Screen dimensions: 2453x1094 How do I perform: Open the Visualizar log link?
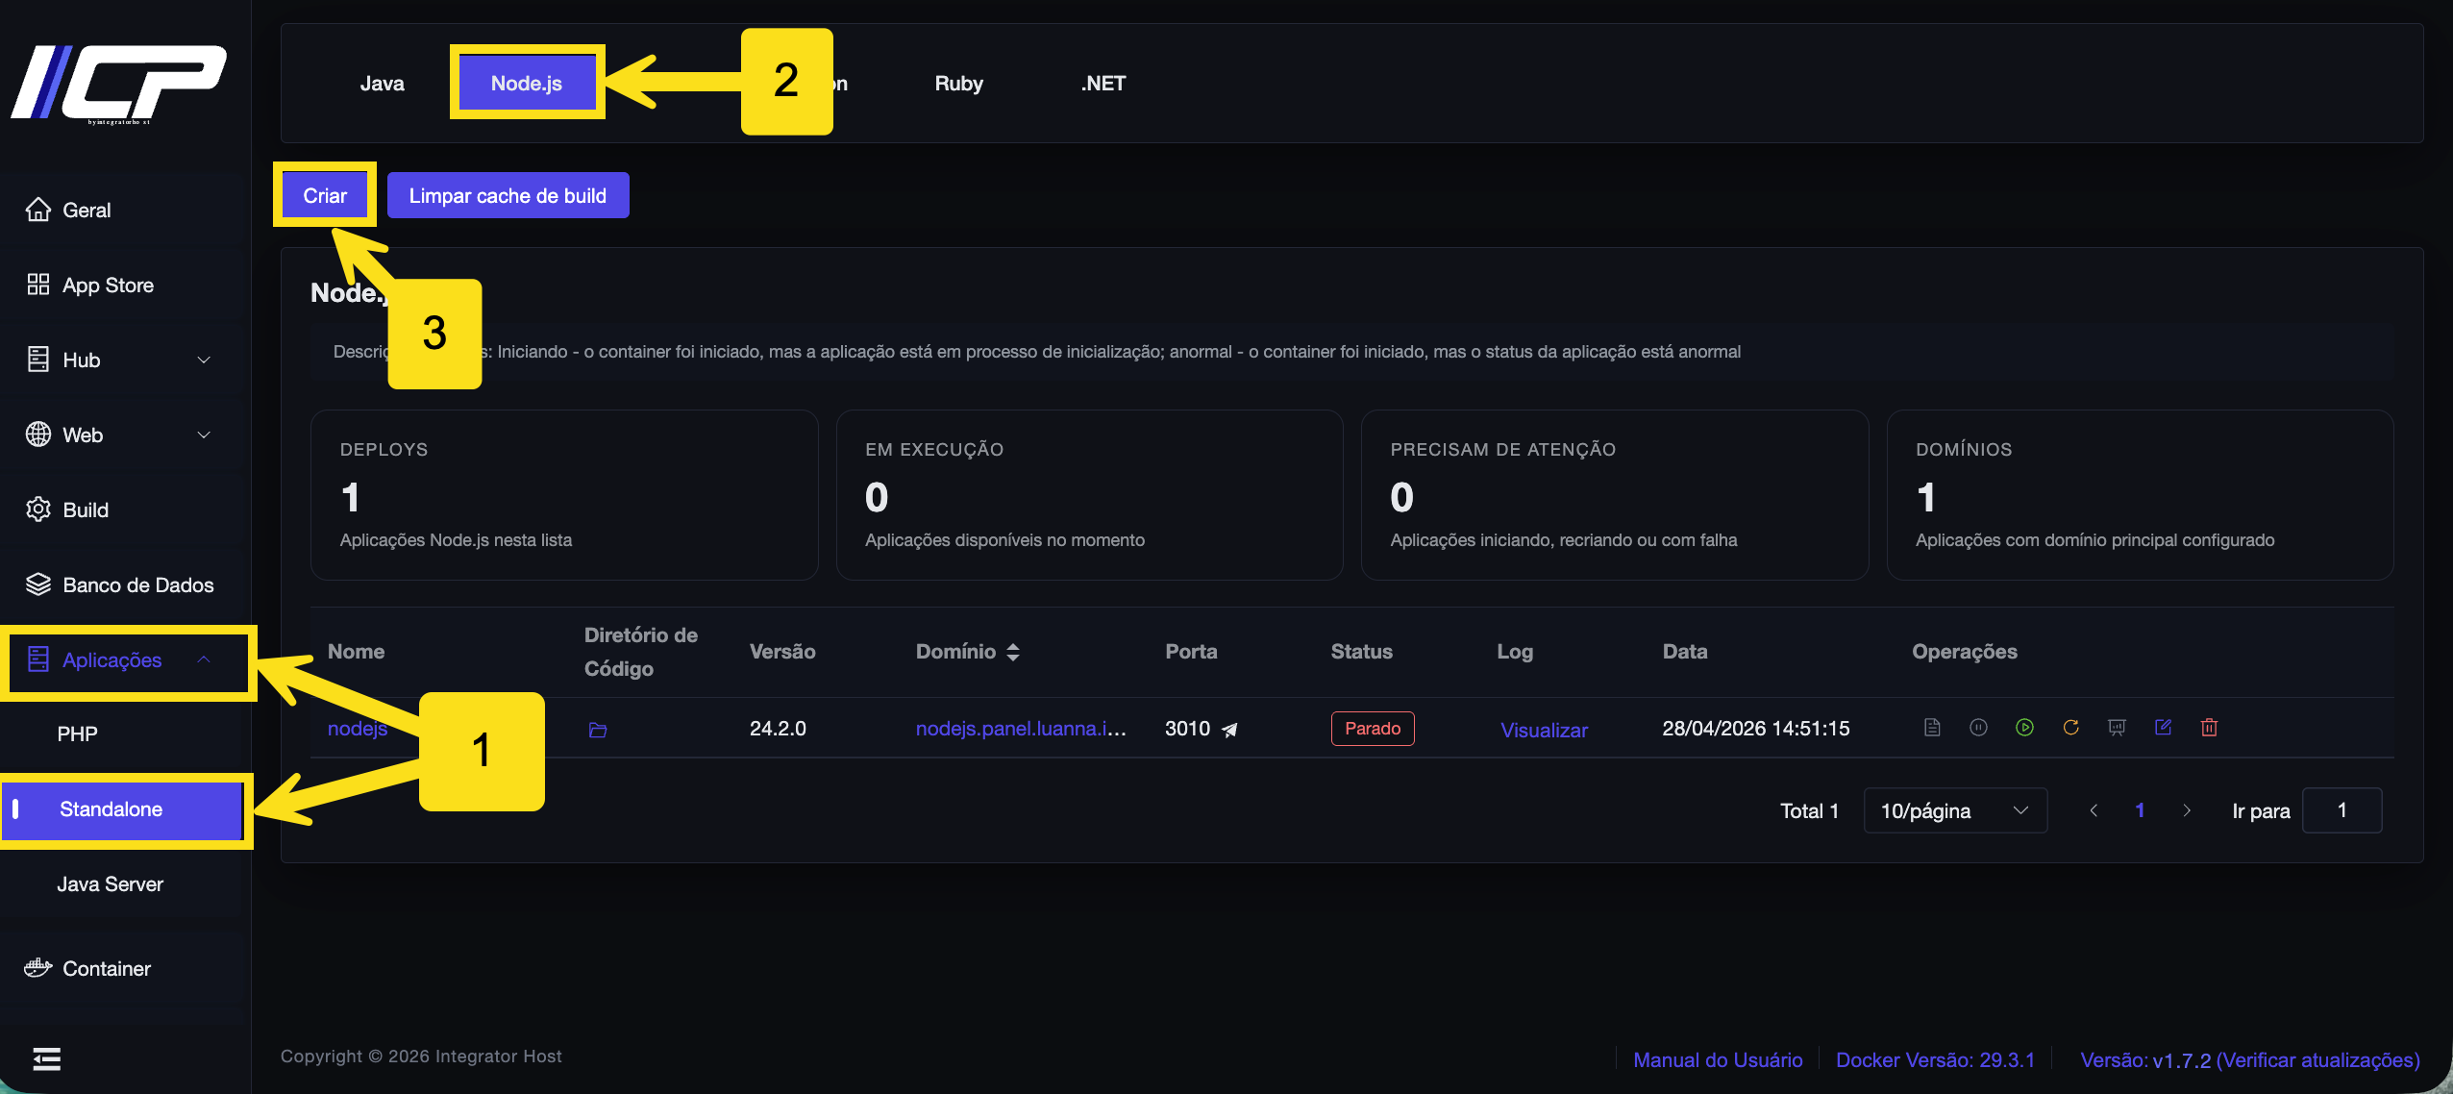[x=1544, y=731]
